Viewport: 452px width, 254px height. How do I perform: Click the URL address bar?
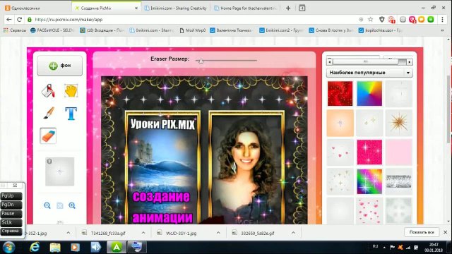pyautogui.click(x=190, y=20)
